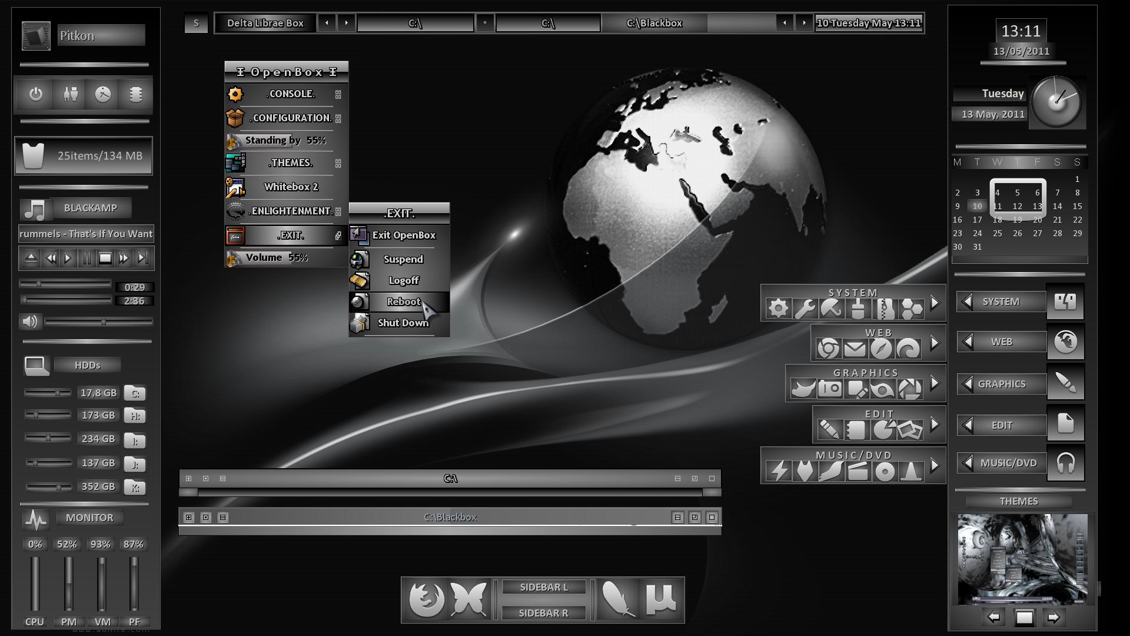This screenshot has height=636, width=1130.
Task: Show previous theme with left arrow
Action: click(x=994, y=617)
